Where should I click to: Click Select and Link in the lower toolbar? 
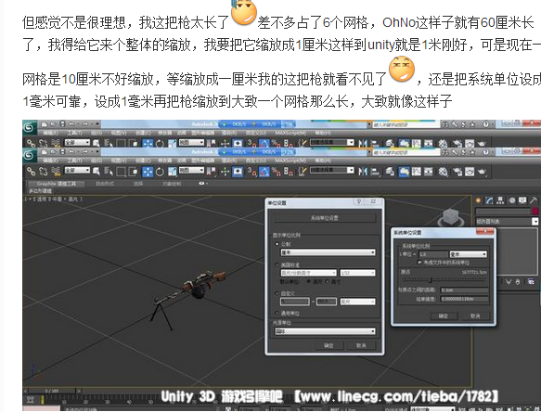(x=31, y=171)
